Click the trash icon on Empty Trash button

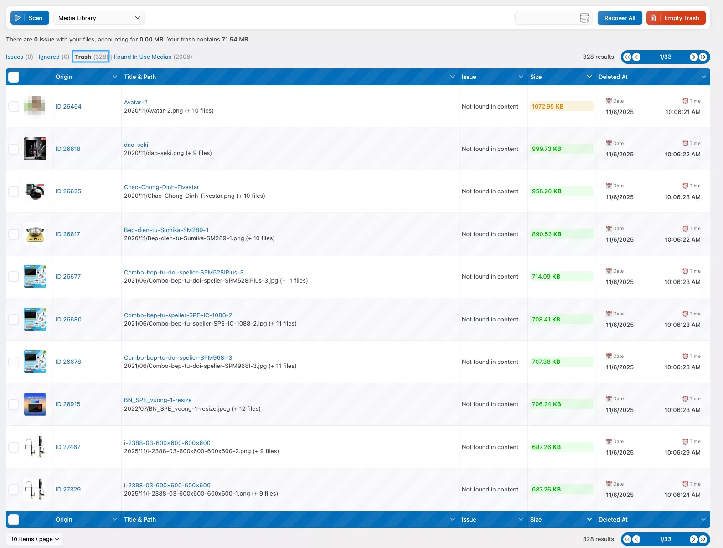(x=653, y=18)
